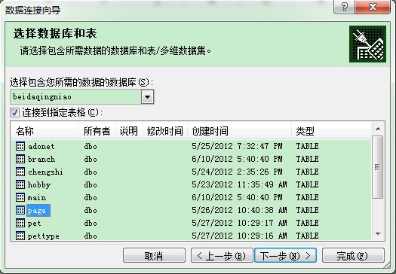Sort by 修改时间 column header
The image size is (396, 274).
[x=164, y=131]
